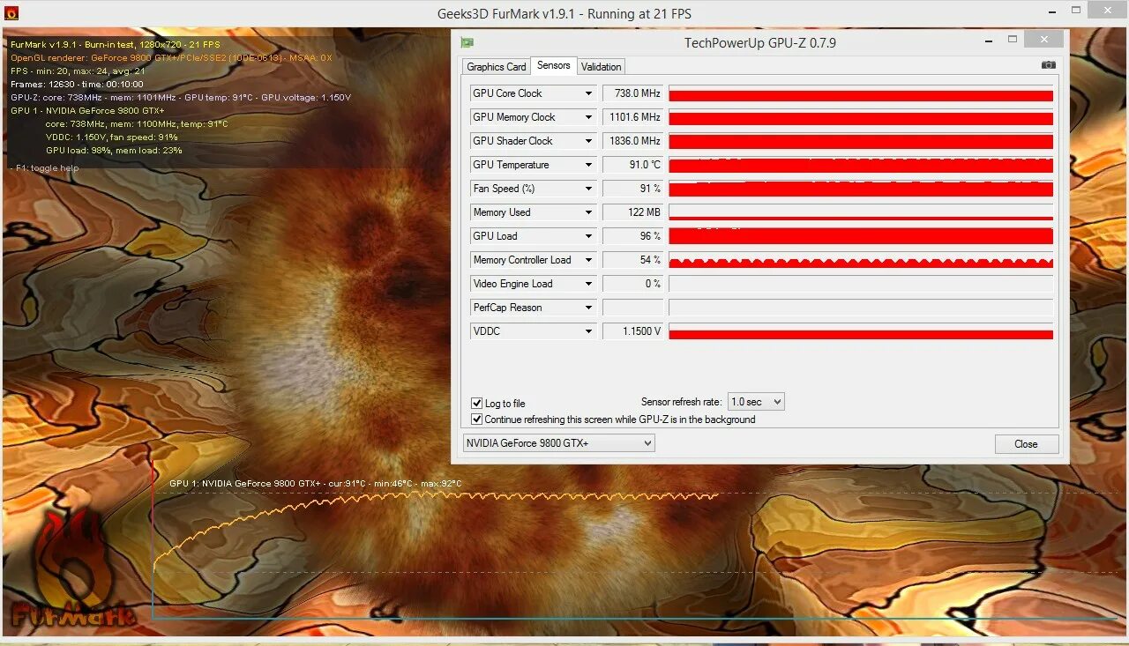Click the GPU-Z screenshot camera icon
The height and width of the screenshot is (646, 1129).
coord(1048,65)
